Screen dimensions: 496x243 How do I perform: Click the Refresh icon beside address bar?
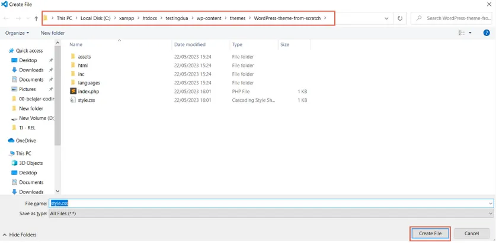point(400,18)
